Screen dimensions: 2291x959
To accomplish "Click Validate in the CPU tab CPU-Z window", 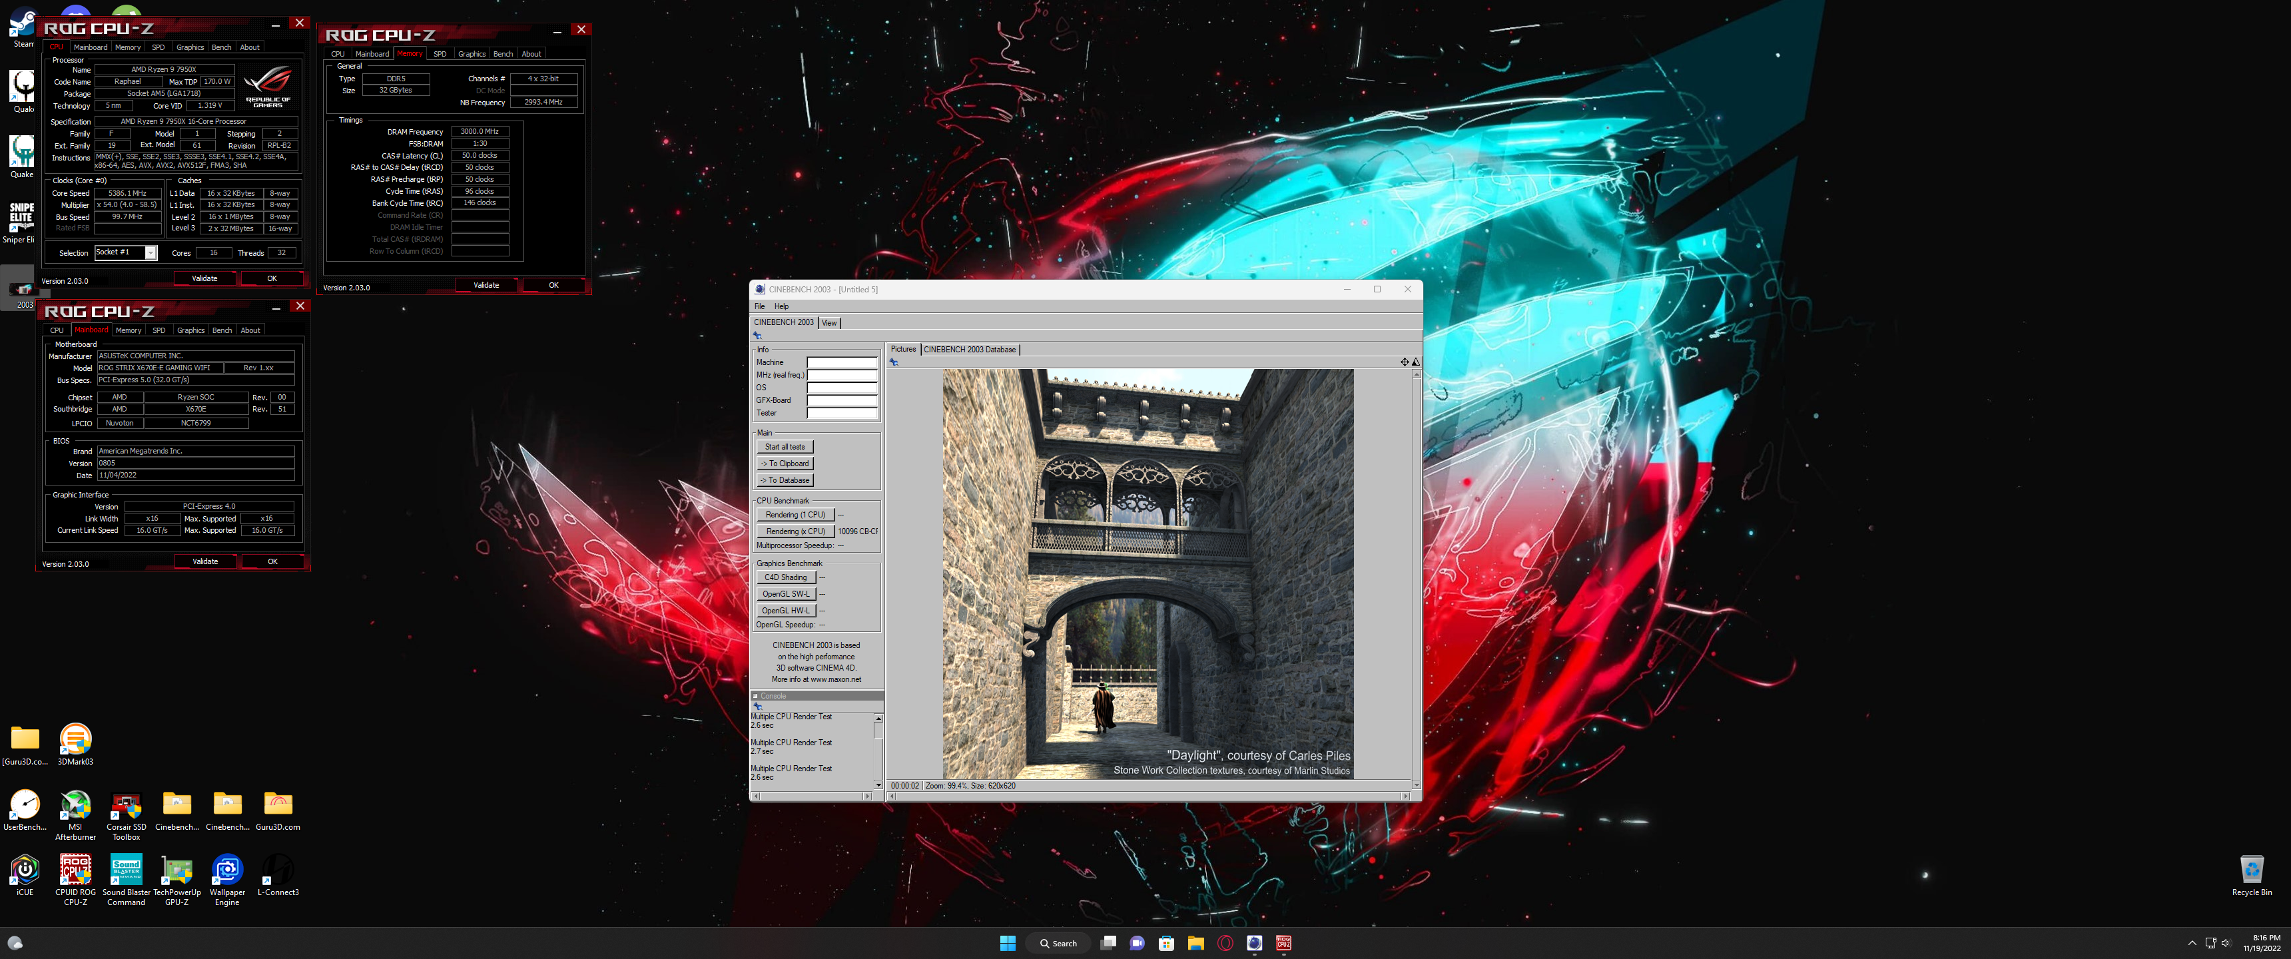I will pos(204,278).
